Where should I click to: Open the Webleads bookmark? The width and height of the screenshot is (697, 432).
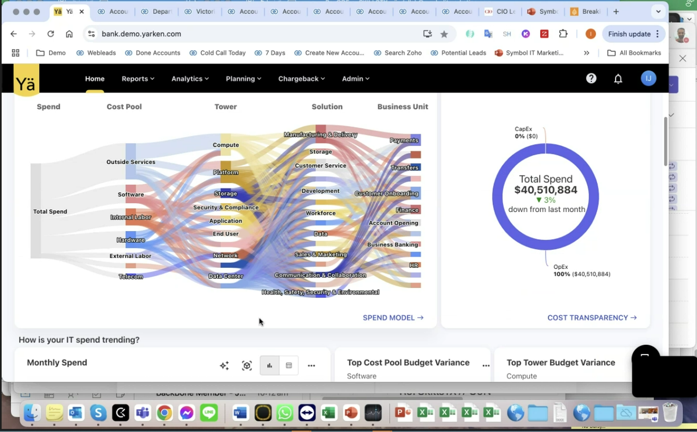coord(96,53)
